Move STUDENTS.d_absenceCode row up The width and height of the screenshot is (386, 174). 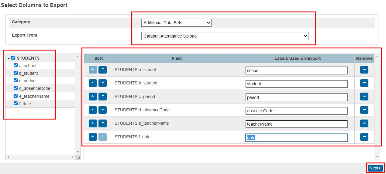point(93,110)
